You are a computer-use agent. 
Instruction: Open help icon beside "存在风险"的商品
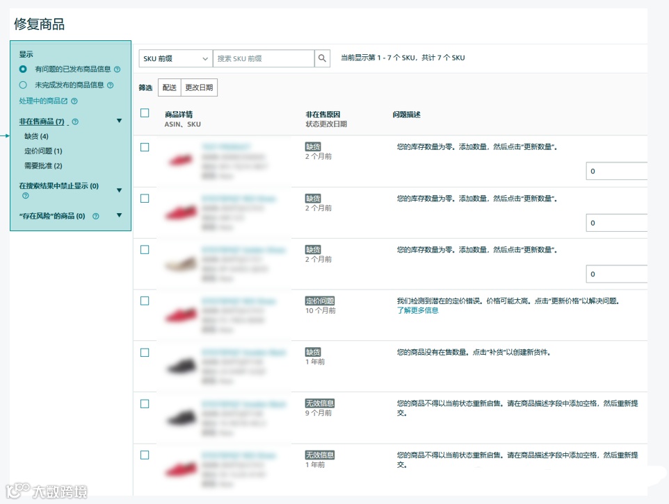pyautogui.click(x=96, y=216)
